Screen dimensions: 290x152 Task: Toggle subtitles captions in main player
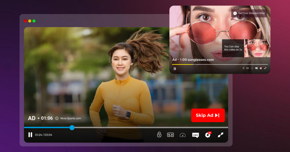[195, 135]
